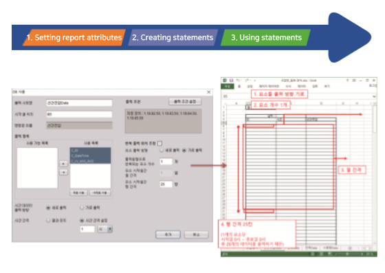Click the help question mark beside repeat output heading
The image size is (385, 273).
[x=159, y=143]
